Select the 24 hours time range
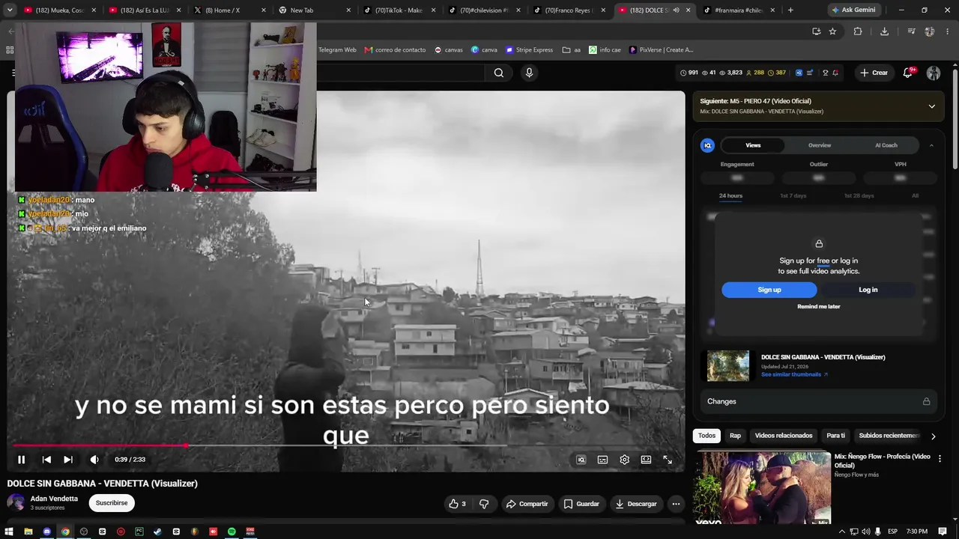The width and height of the screenshot is (959, 539). (730, 196)
